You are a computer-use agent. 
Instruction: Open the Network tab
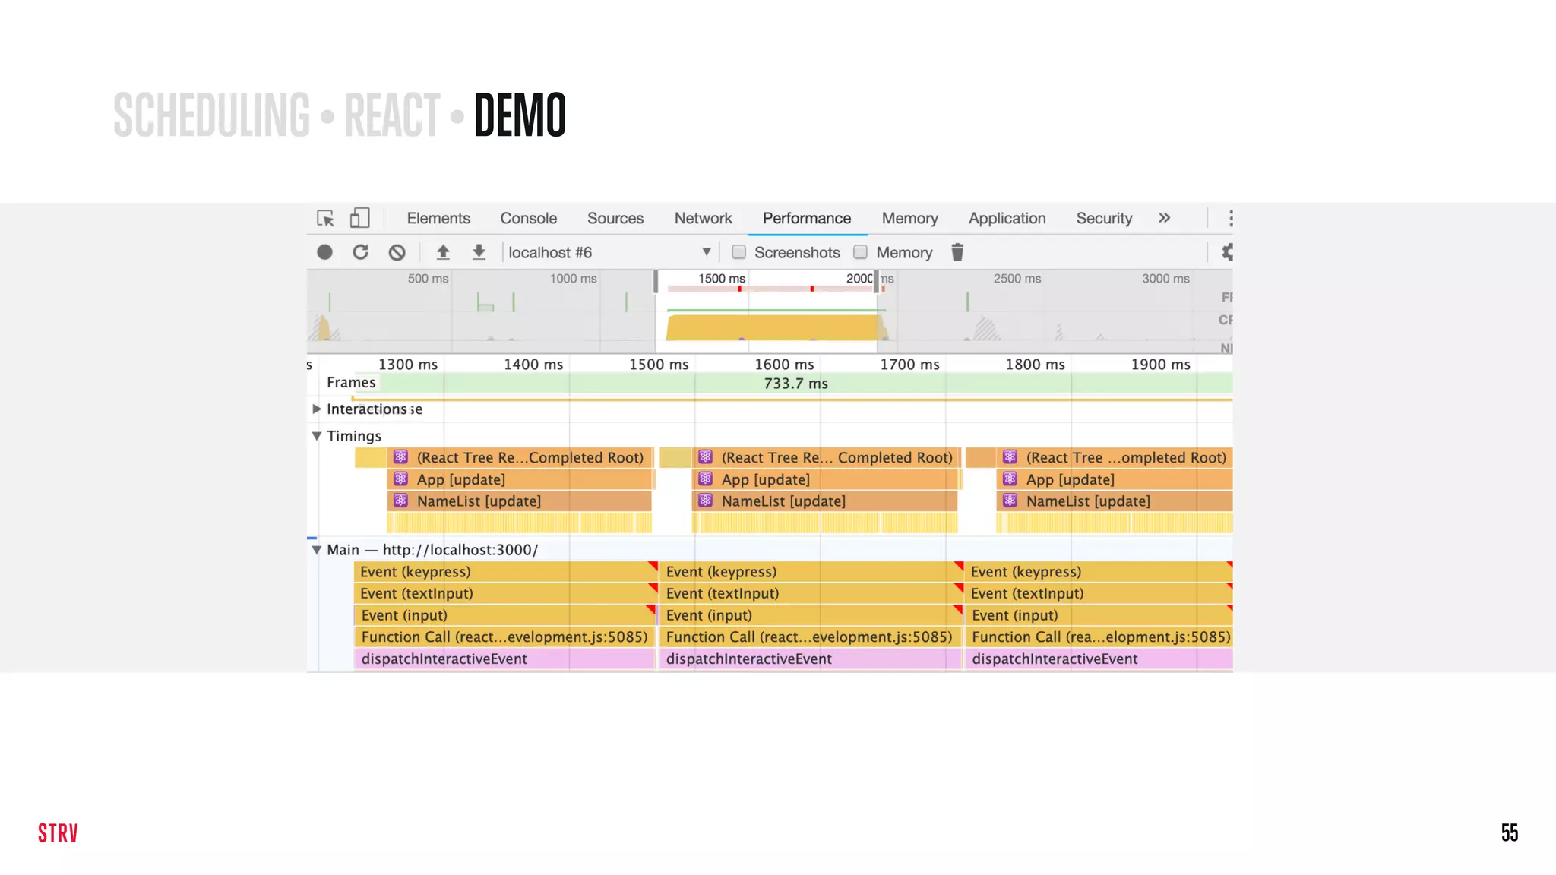coord(704,219)
